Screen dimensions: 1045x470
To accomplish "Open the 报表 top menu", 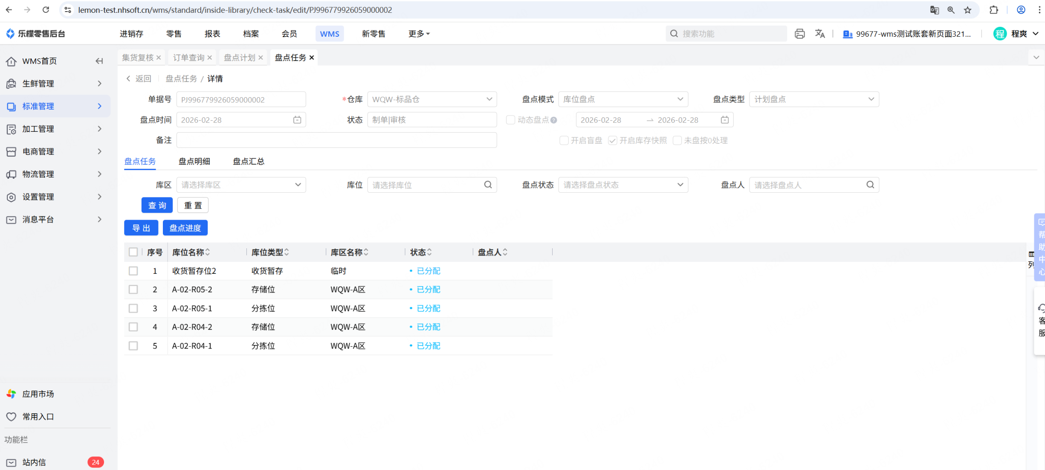I will [212, 34].
